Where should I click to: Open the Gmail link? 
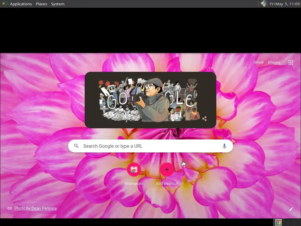point(258,62)
